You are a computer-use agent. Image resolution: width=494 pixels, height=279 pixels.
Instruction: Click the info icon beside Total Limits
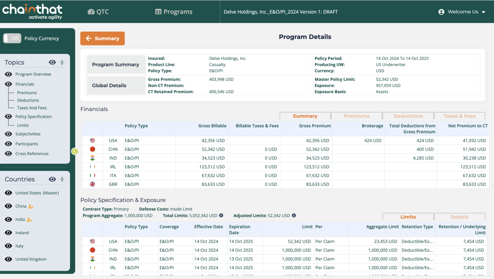221,215
